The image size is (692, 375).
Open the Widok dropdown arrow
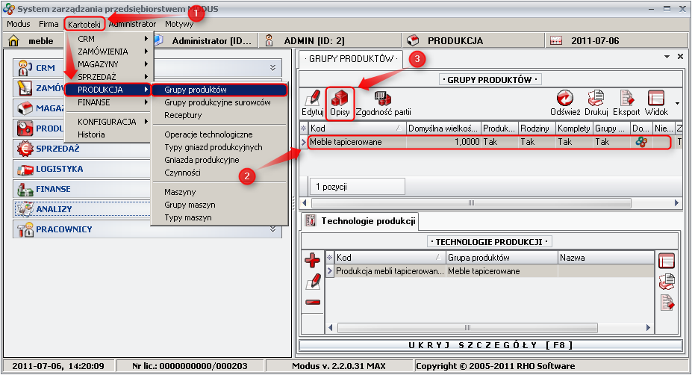coord(677,103)
